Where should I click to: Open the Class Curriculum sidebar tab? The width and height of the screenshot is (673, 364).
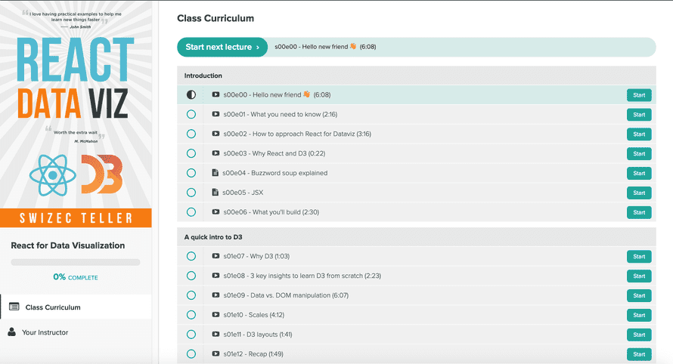pos(53,307)
